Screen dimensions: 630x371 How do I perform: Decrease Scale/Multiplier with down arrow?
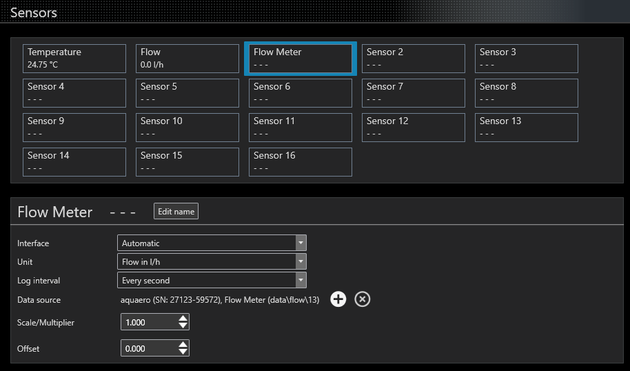coord(183,325)
